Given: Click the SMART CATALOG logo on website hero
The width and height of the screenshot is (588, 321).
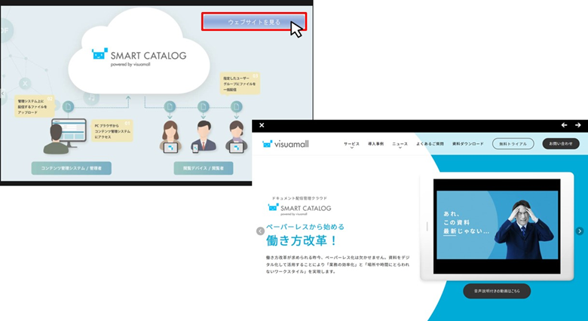Looking at the screenshot, I should 299,209.
